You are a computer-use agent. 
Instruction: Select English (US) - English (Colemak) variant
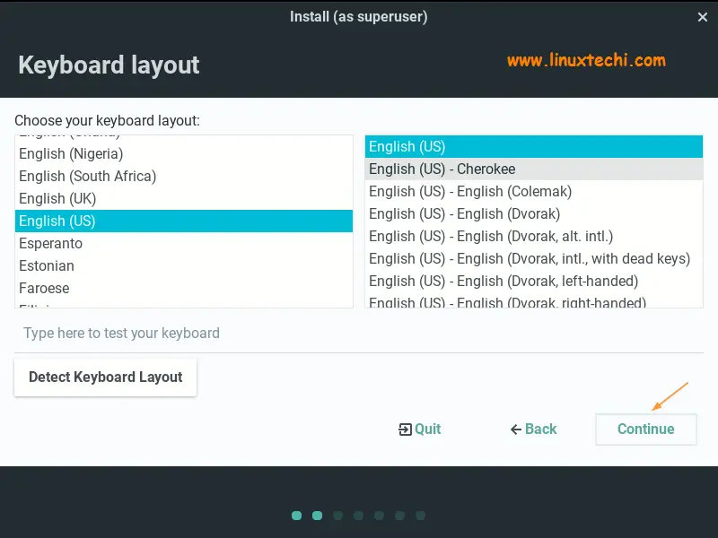coord(533,191)
